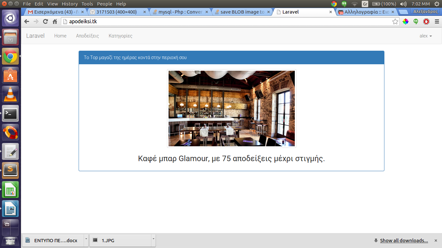Open LibreOffice Calc from launcher
The width and height of the screenshot is (442, 248).
[x=10, y=190]
